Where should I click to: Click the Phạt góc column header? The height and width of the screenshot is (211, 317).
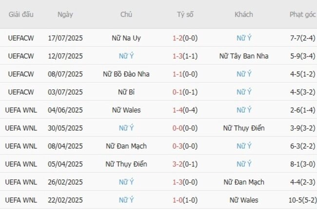[302, 15]
